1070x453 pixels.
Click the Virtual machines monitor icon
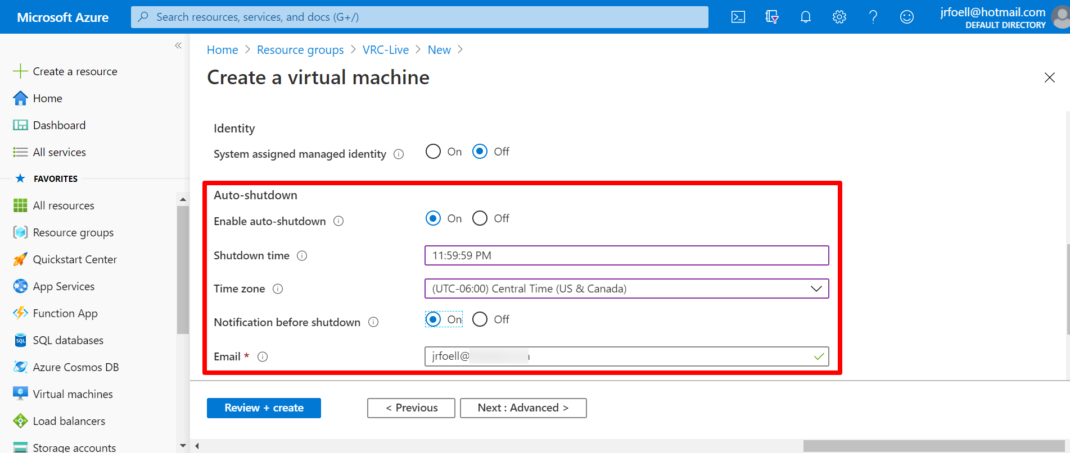[x=20, y=394]
